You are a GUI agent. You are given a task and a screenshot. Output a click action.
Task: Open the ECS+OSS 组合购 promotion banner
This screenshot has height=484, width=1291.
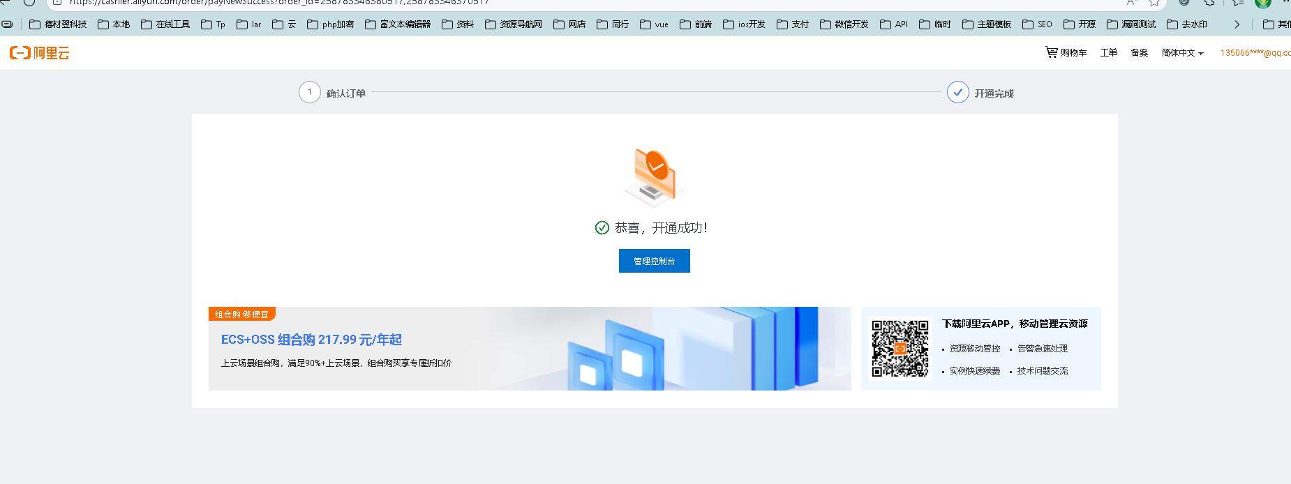(x=529, y=349)
